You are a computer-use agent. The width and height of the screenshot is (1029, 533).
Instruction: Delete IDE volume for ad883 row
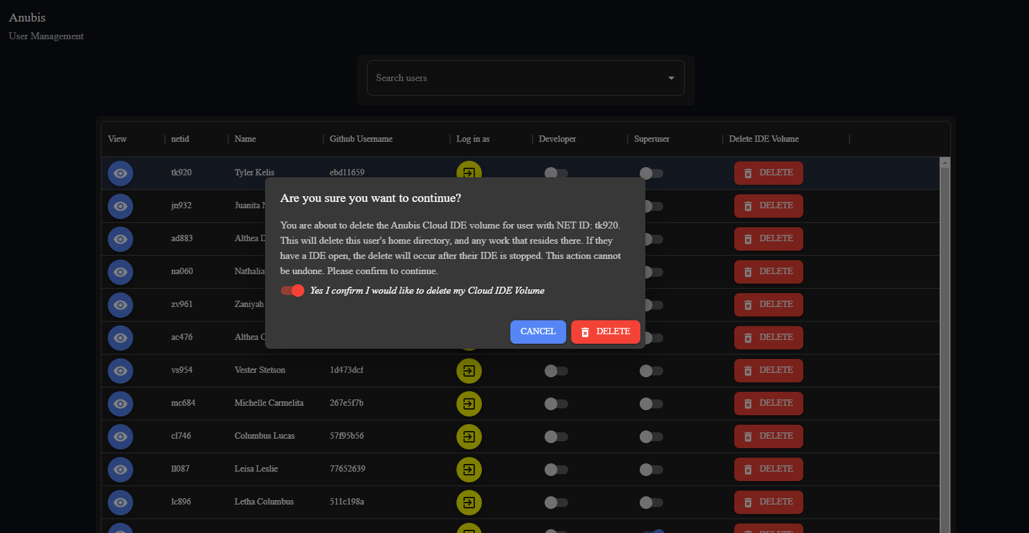coord(768,239)
